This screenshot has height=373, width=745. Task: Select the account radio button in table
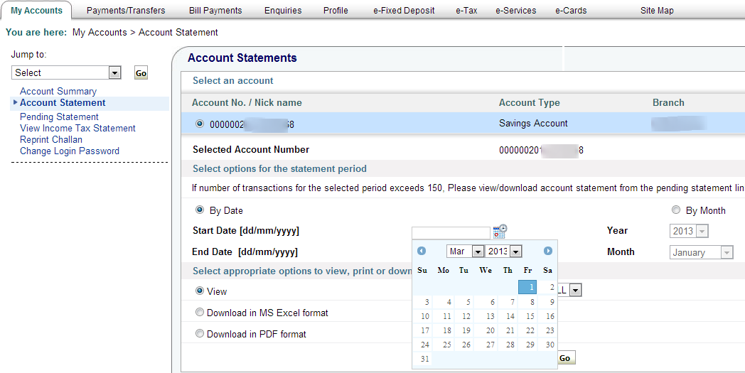click(x=200, y=124)
